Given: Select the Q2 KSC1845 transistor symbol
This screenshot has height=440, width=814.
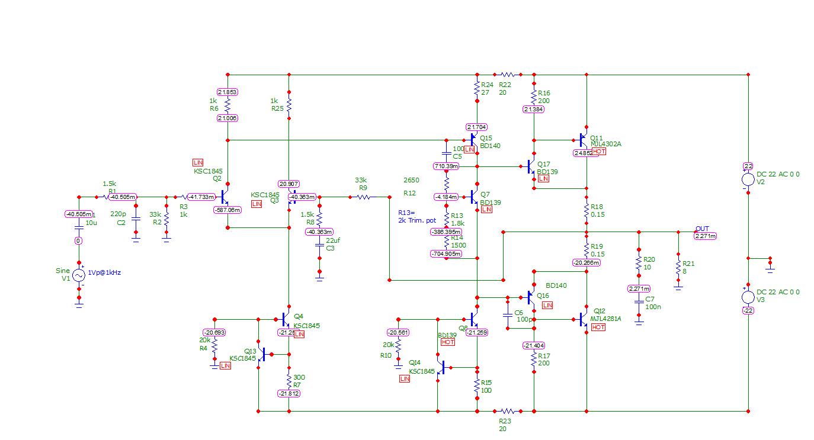Looking at the screenshot, I should [225, 197].
